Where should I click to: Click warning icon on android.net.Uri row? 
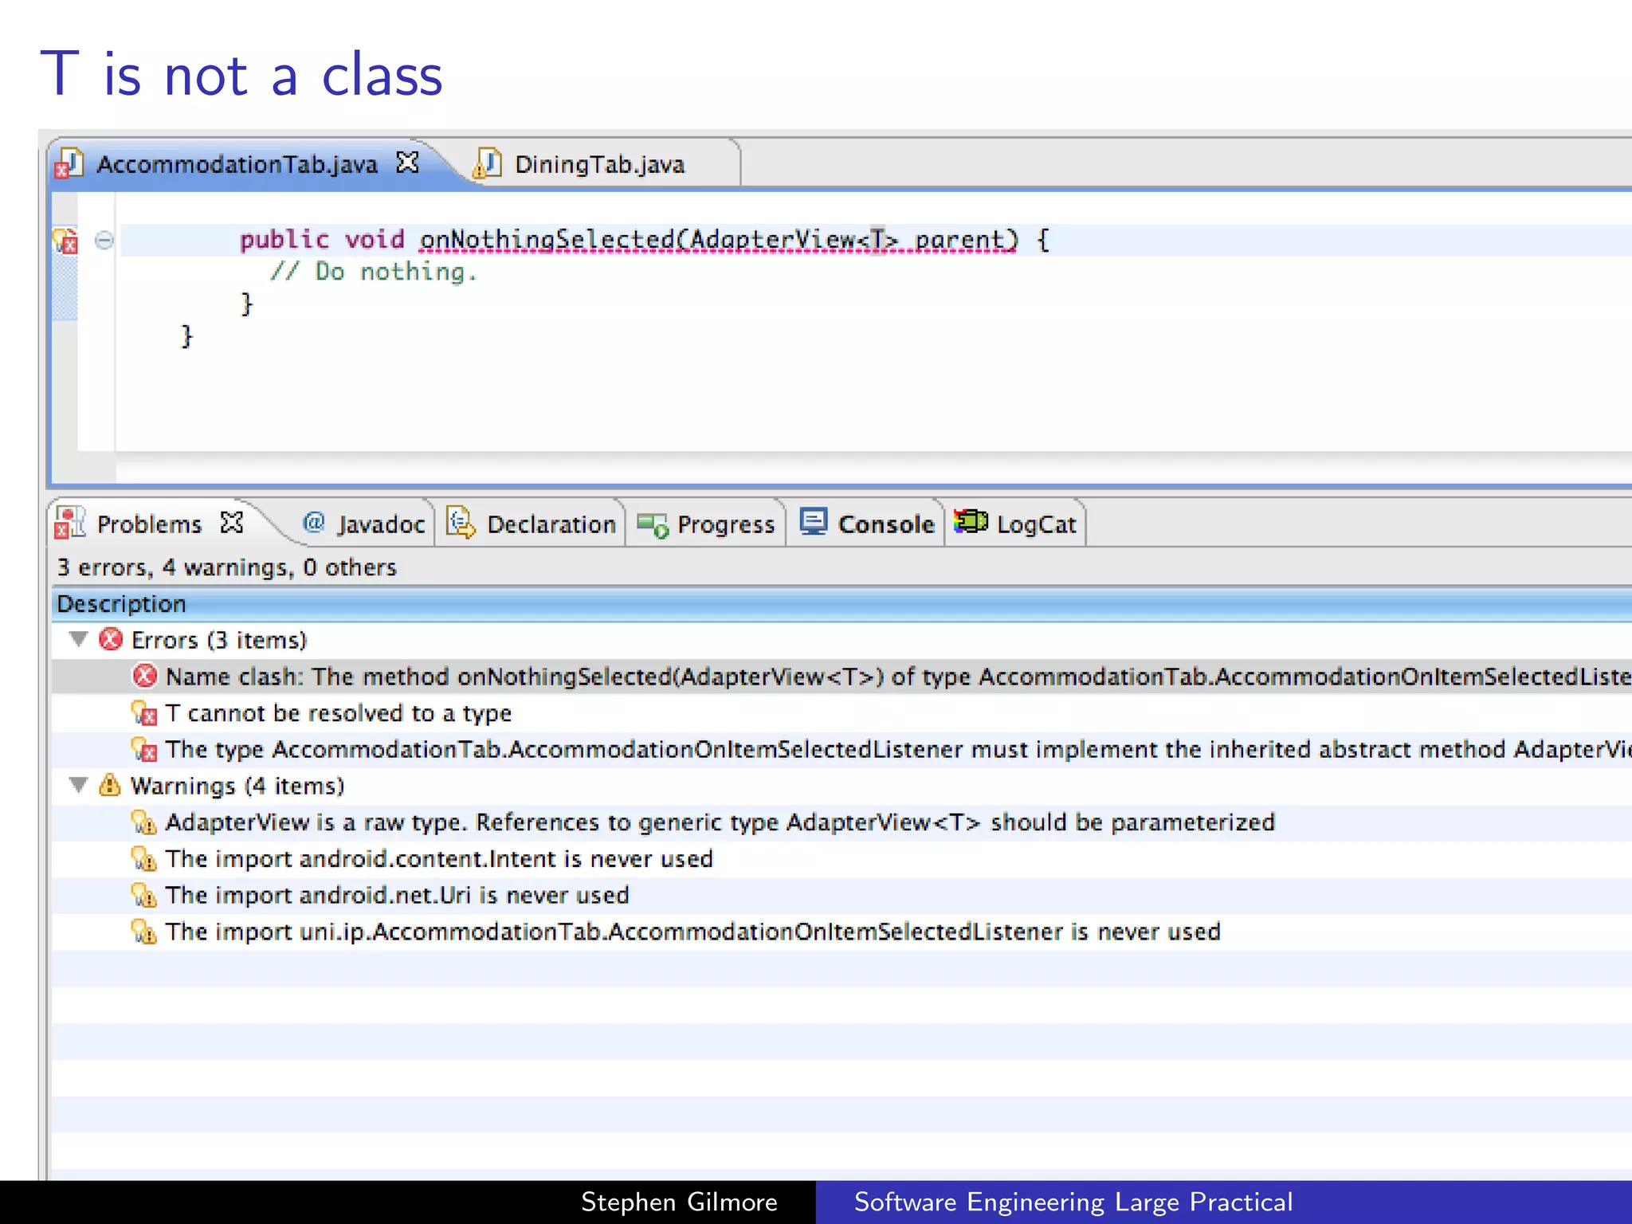point(144,896)
